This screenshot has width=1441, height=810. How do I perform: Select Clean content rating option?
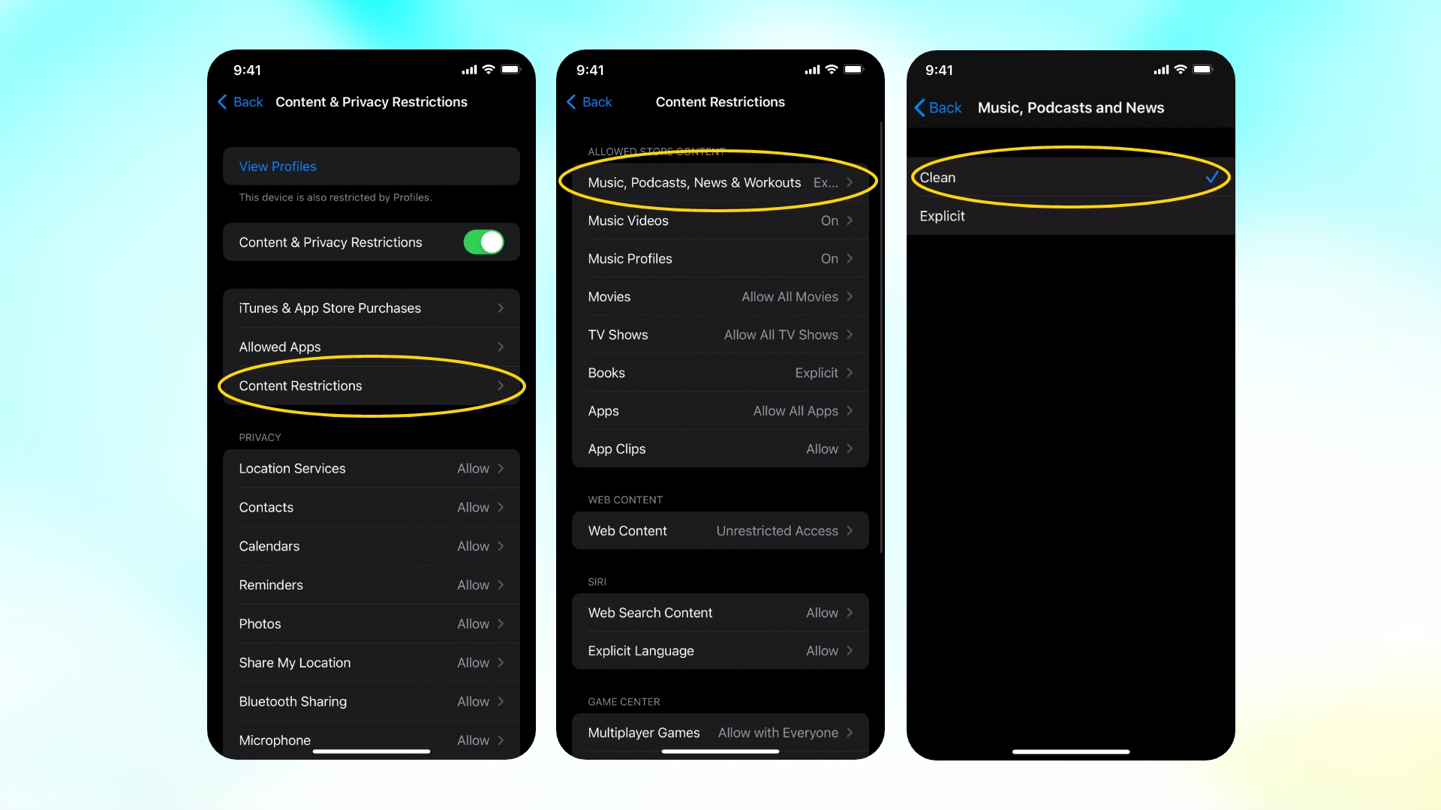click(x=1069, y=177)
